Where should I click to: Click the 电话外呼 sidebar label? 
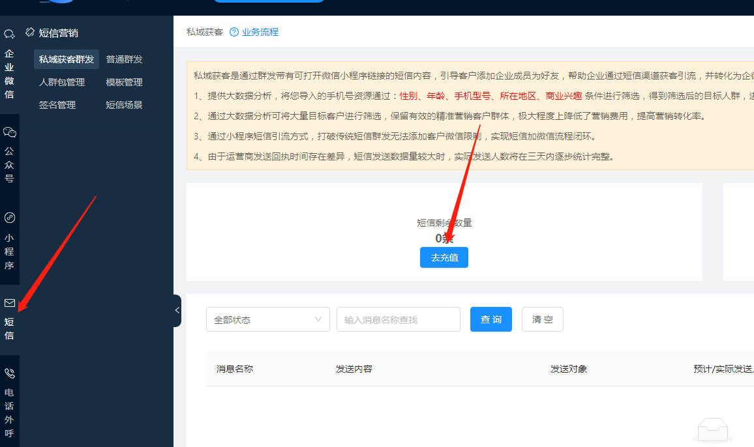tap(9, 413)
